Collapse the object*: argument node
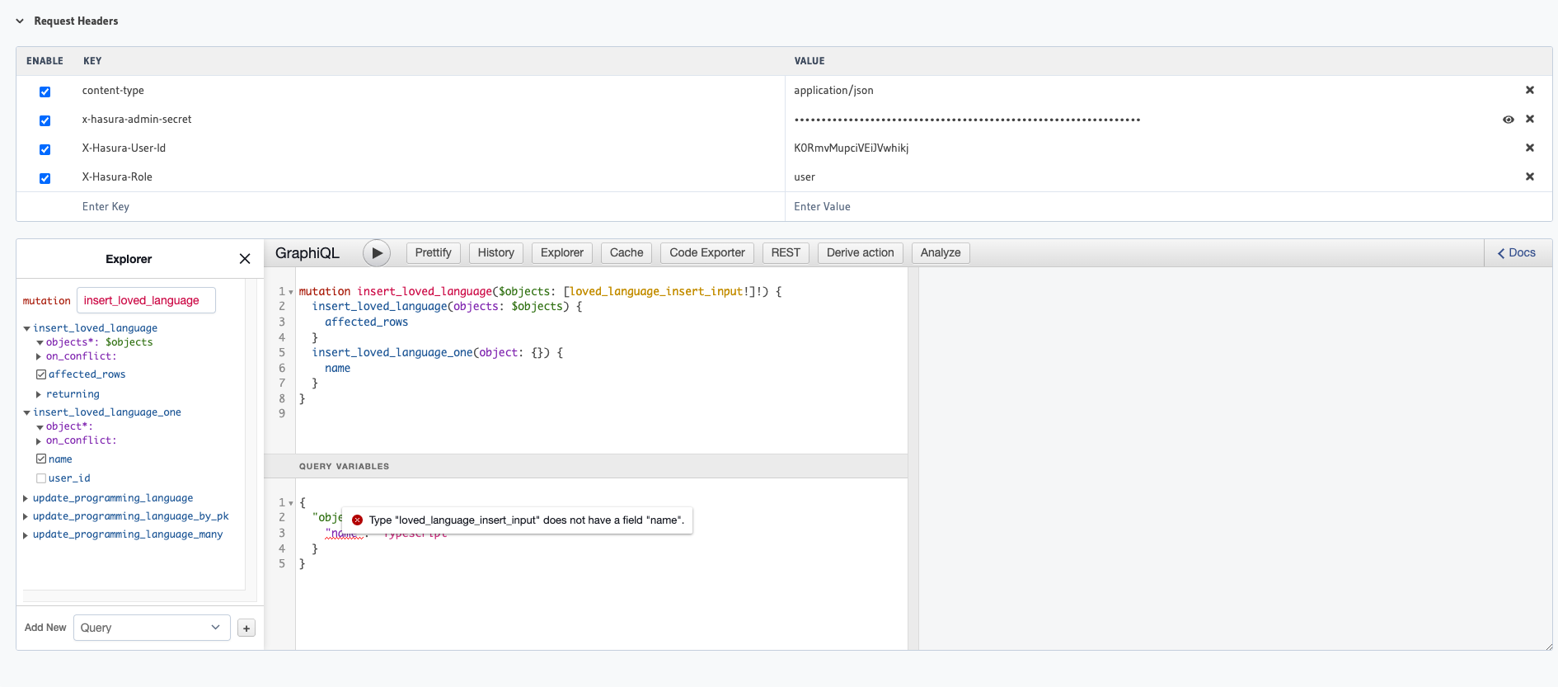This screenshot has height=687, width=1558. pos(40,427)
